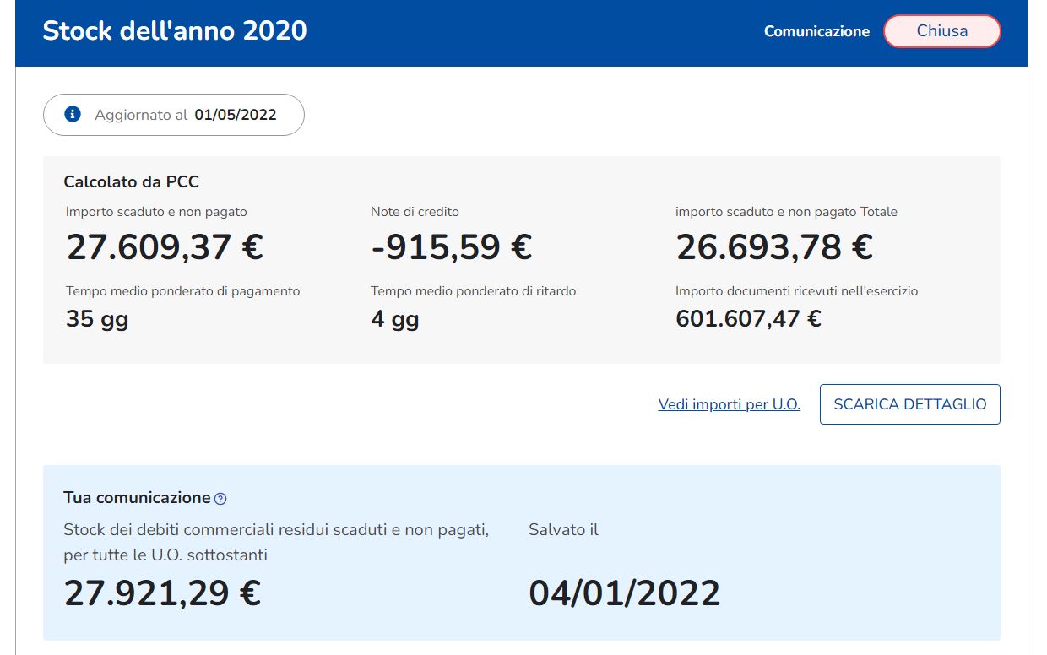Screen dimensions: 1047x655
Task: Click the 4 gg average delay value
Action: pyautogui.click(x=394, y=319)
